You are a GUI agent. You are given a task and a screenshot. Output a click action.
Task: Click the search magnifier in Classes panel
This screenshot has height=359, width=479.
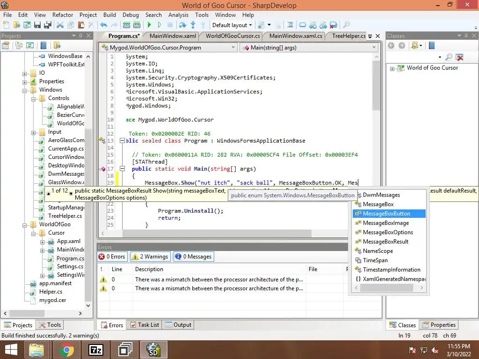point(449,57)
